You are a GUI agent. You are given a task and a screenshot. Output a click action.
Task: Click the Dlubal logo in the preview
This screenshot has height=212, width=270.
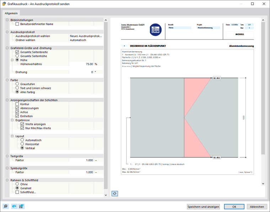coord(156,30)
